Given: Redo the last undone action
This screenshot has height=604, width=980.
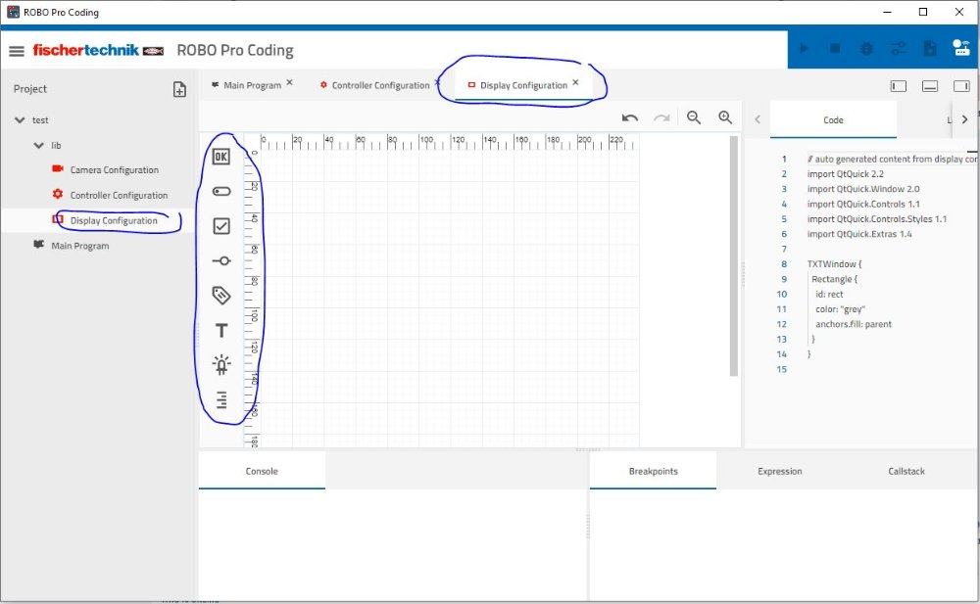Looking at the screenshot, I should click(x=661, y=117).
